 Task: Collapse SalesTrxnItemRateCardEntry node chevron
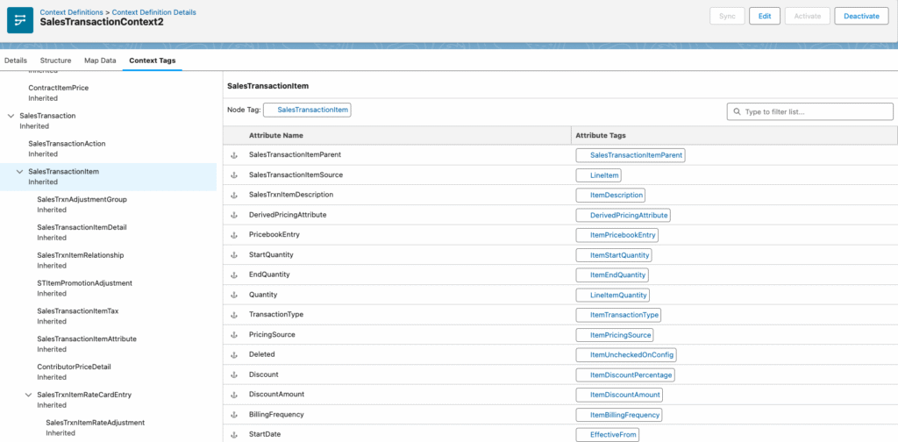(x=28, y=395)
